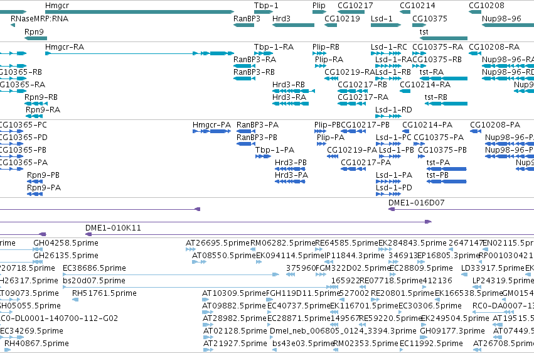Viewport: 534px width, 353px height.
Task: Select the GH04258.5prime EST label
Action: click(66, 243)
